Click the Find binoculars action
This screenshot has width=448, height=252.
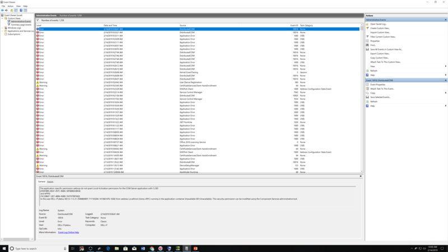point(373,45)
